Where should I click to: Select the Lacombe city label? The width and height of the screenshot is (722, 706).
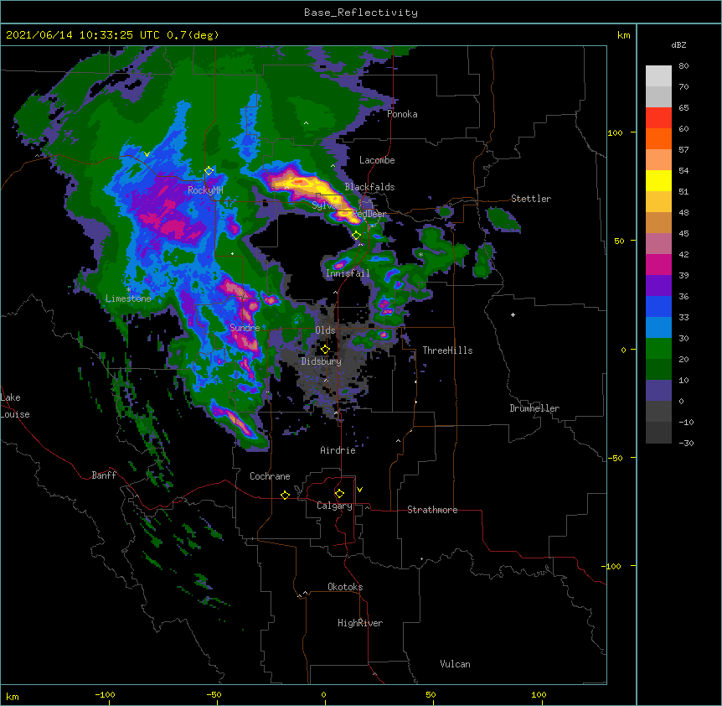[377, 160]
